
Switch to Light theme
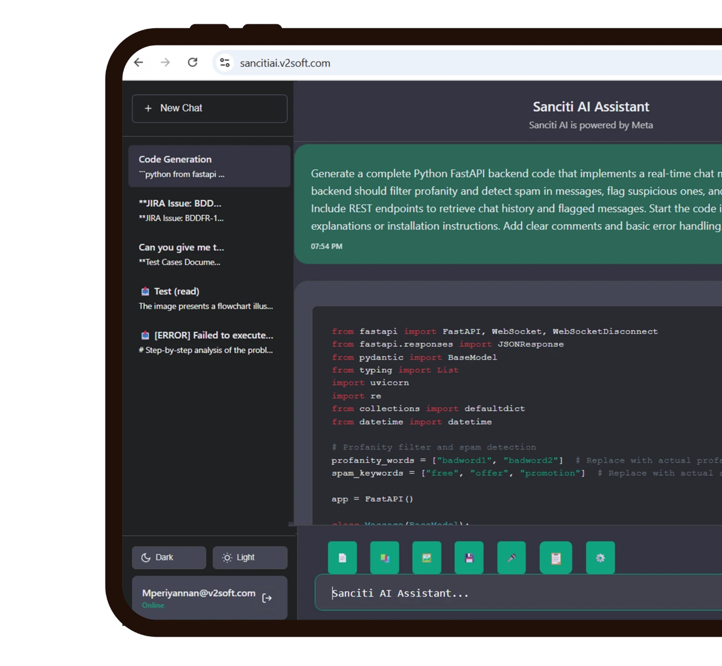(x=250, y=557)
